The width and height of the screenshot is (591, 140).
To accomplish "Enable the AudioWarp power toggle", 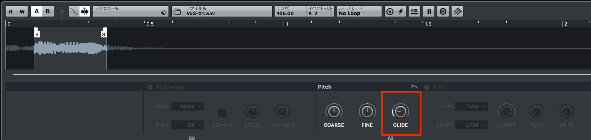I will pos(150,87).
